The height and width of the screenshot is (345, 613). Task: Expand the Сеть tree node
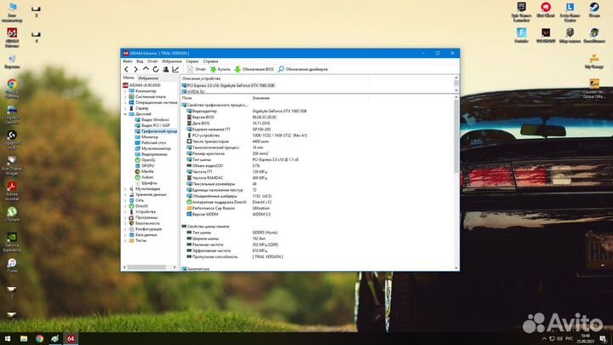tap(125, 200)
